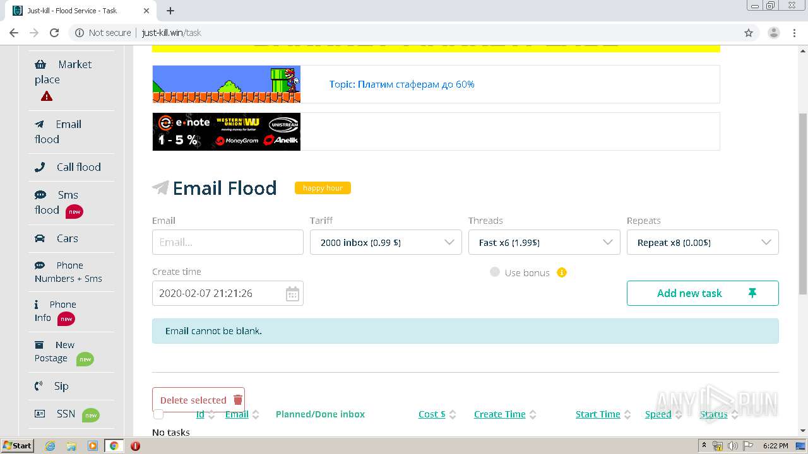Open Internet Explorer from taskbar
The height and width of the screenshot is (454, 808).
(50, 446)
